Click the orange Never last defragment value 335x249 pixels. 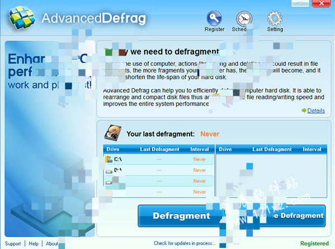pos(210,134)
